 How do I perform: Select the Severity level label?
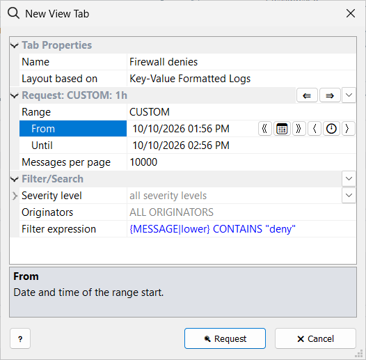coord(73,196)
